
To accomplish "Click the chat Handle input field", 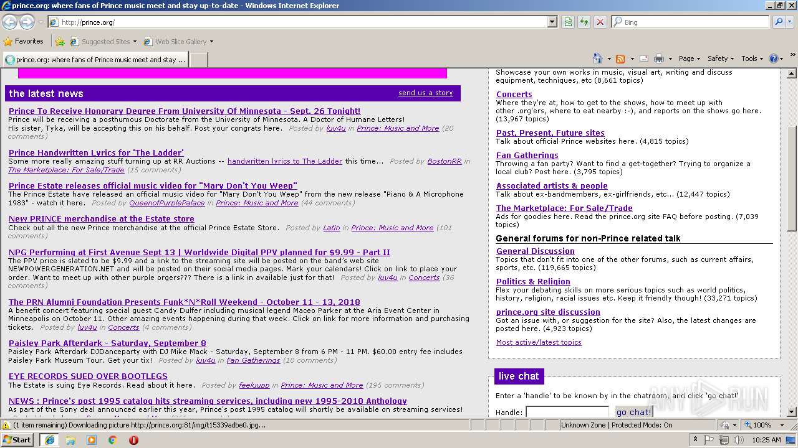I will pos(567,412).
